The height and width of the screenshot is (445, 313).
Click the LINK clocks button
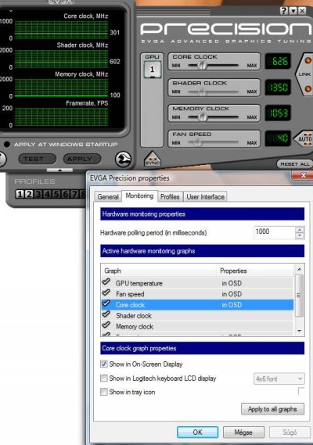304,74
